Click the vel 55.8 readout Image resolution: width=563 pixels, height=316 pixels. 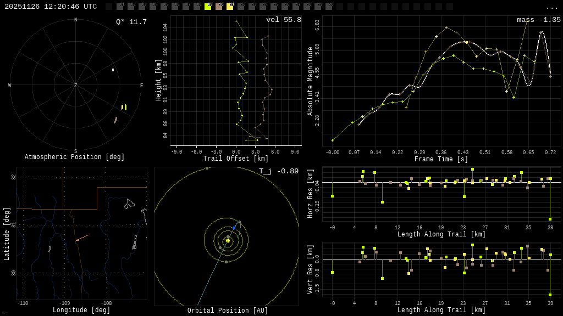click(284, 20)
